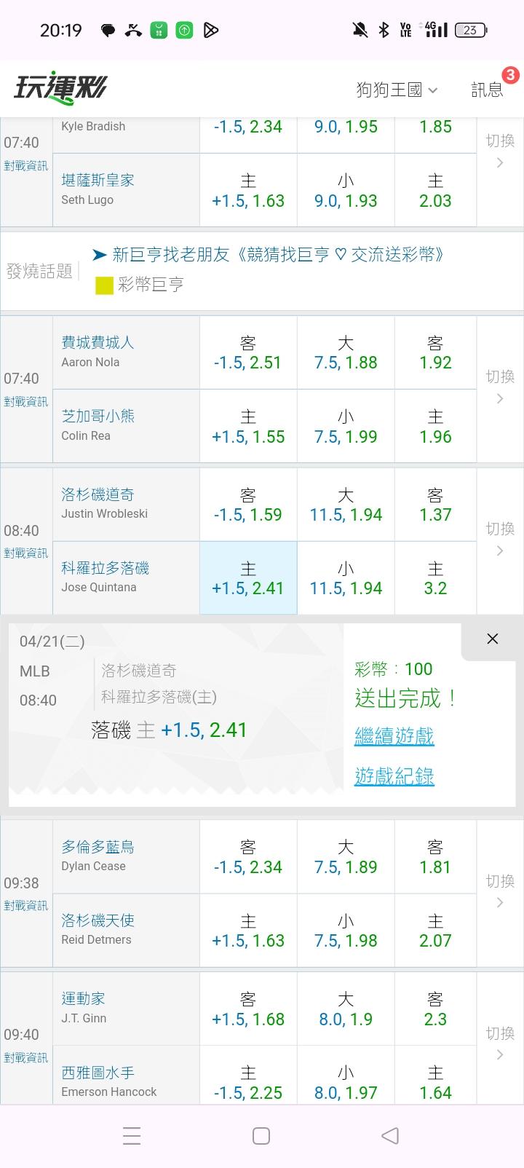Expand 切換 for the Dodgers vs Rockies game
This screenshot has height=1168, width=524.
[500, 540]
